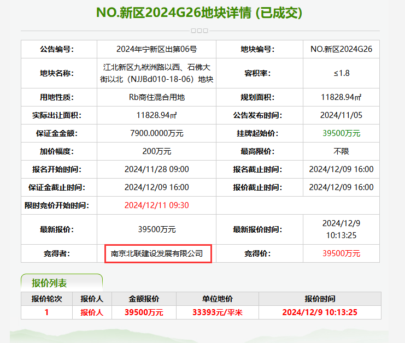Click unit land price 33393元/平米

pos(218,312)
